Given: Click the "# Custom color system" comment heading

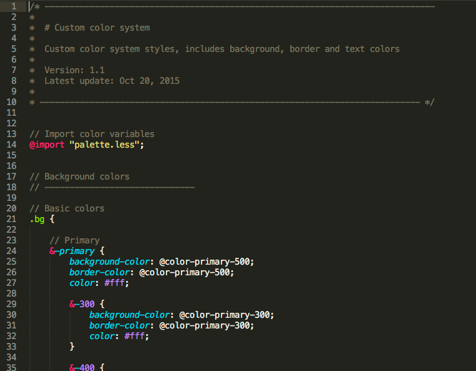Looking at the screenshot, I should (x=97, y=28).
